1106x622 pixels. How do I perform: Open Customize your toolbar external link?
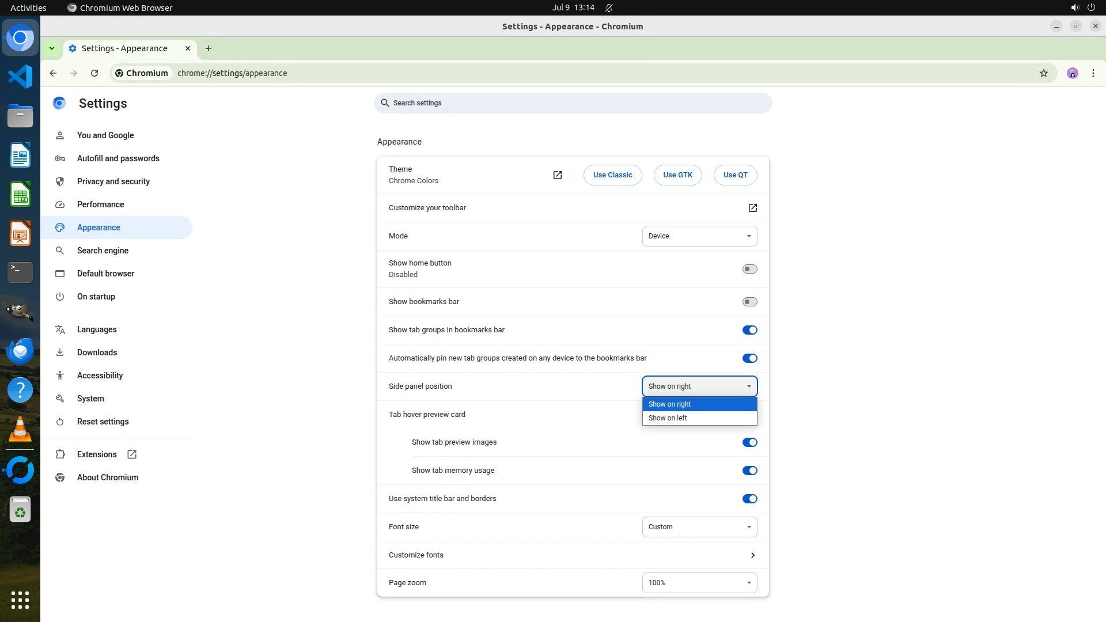752,208
